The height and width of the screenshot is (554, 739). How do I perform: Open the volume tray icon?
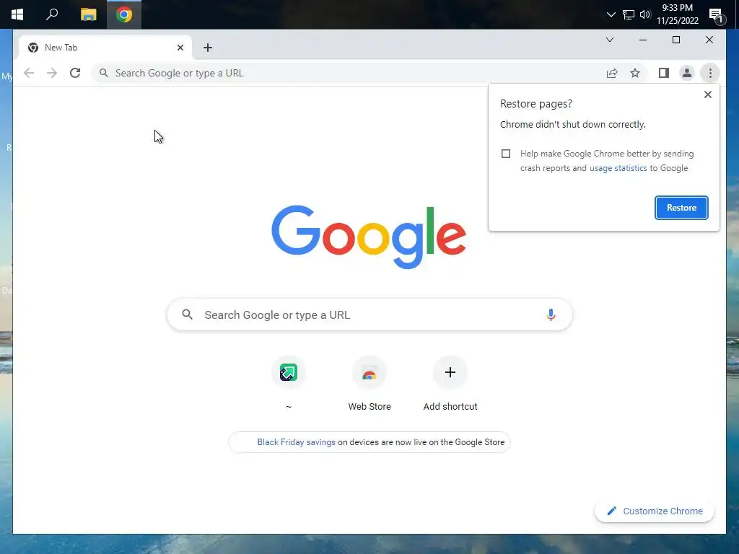point(645,14)
